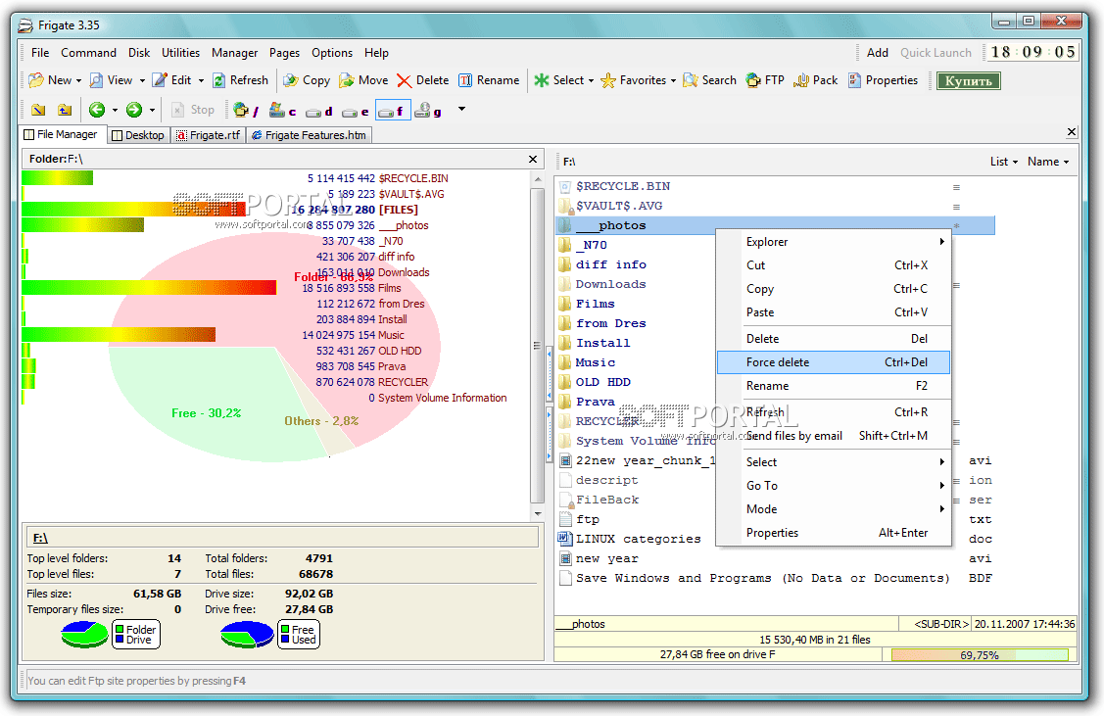Select the Films folder in file list
The width and height of the screenshot is (1104, 716).
(x=595, y=304)
